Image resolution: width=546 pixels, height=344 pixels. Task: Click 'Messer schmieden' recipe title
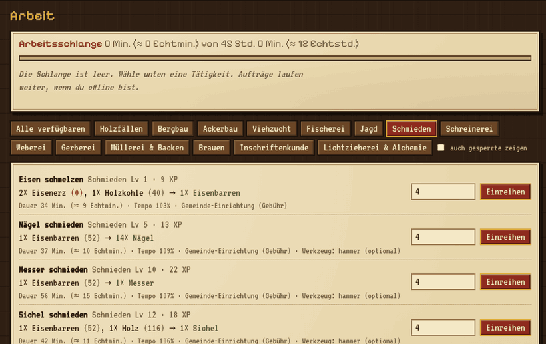(53, 270)
